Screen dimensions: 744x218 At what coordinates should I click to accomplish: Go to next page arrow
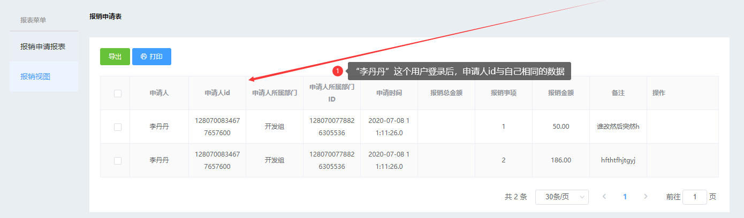[646, 197]
